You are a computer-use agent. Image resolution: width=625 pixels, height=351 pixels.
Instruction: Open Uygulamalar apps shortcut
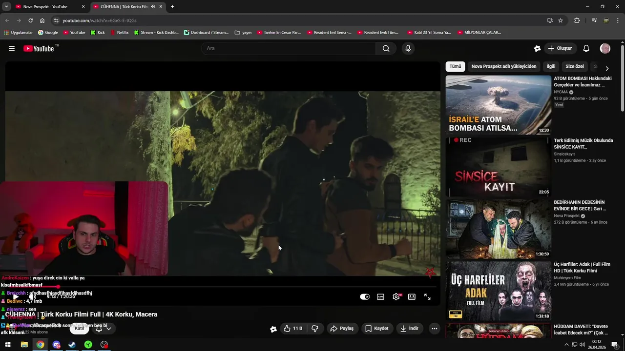coord(18,33)
